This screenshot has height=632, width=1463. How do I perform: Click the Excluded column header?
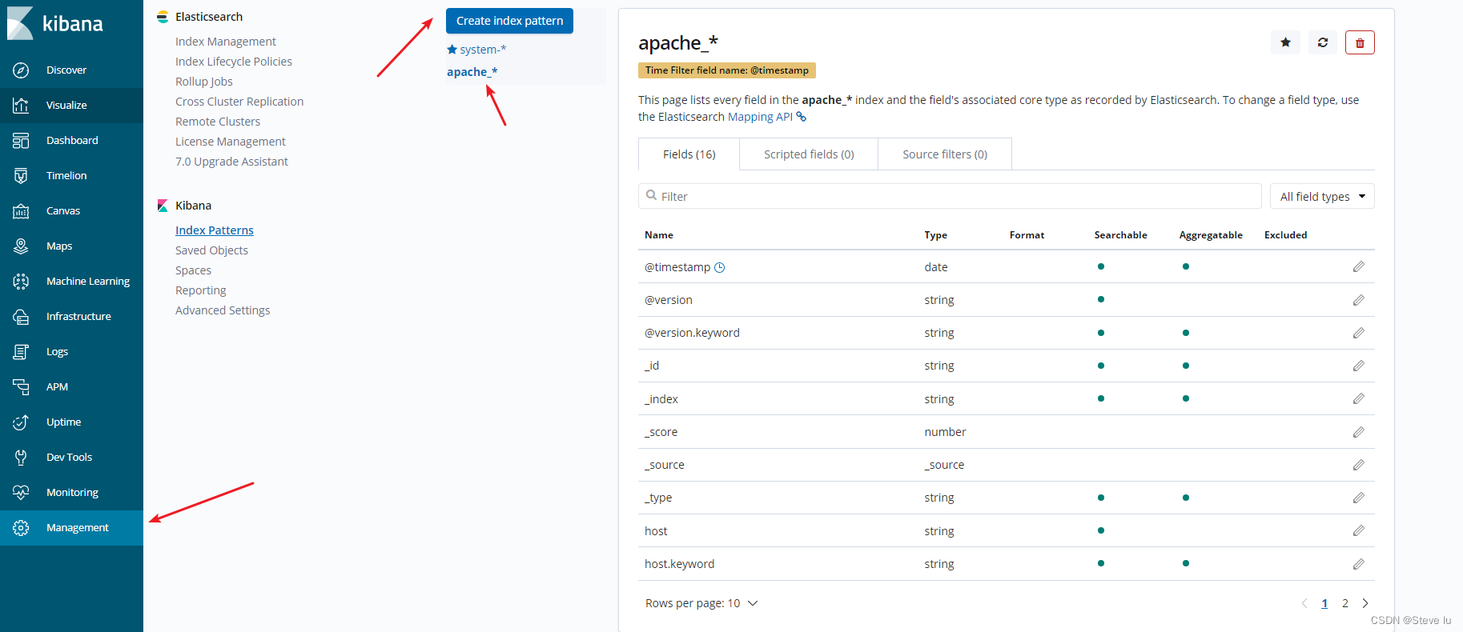(x=1285, y=235)
